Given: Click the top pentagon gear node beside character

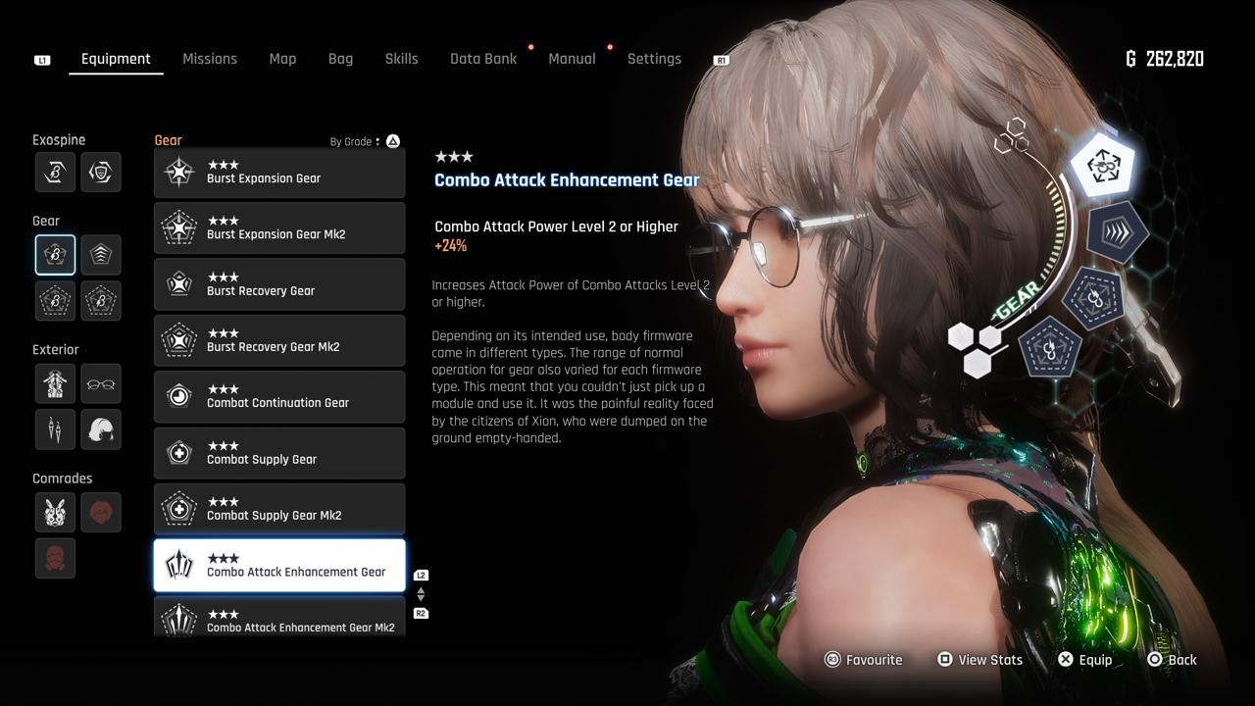Looking at the screenshot, I should point(1103,166).
